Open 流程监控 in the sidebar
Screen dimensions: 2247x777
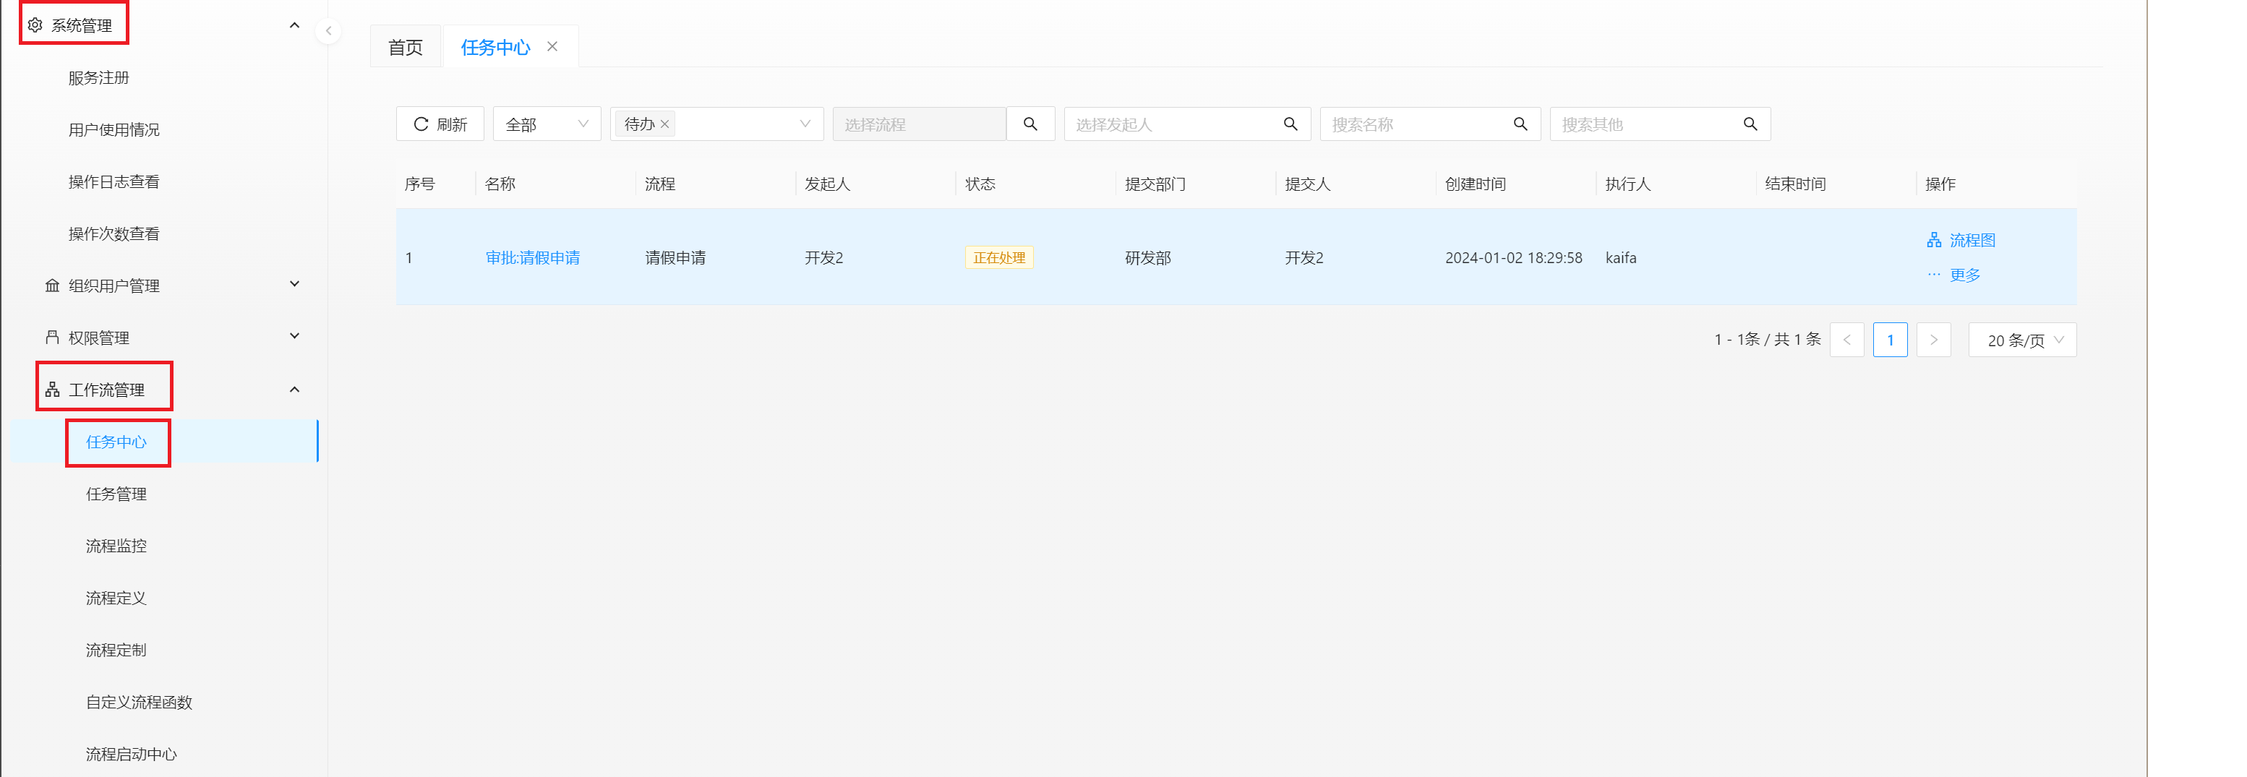(x=116, y=546)
